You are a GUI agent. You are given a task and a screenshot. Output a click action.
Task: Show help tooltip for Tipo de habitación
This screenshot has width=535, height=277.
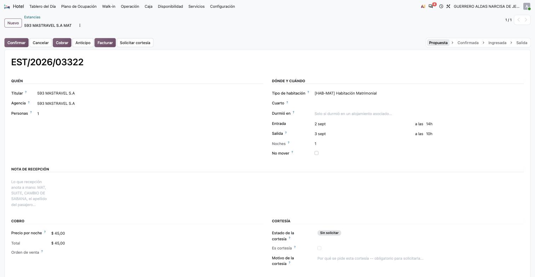pos(308,92)
